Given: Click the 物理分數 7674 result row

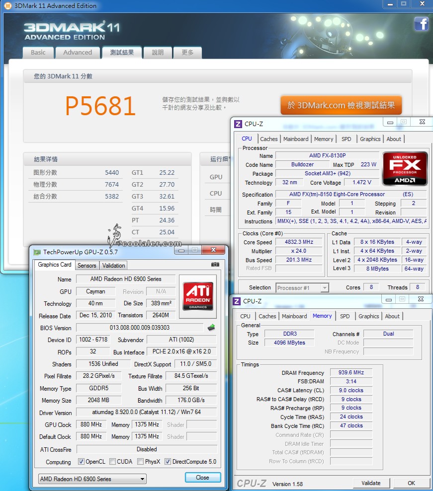Looking at the screenshot, I should click(76, 185).
